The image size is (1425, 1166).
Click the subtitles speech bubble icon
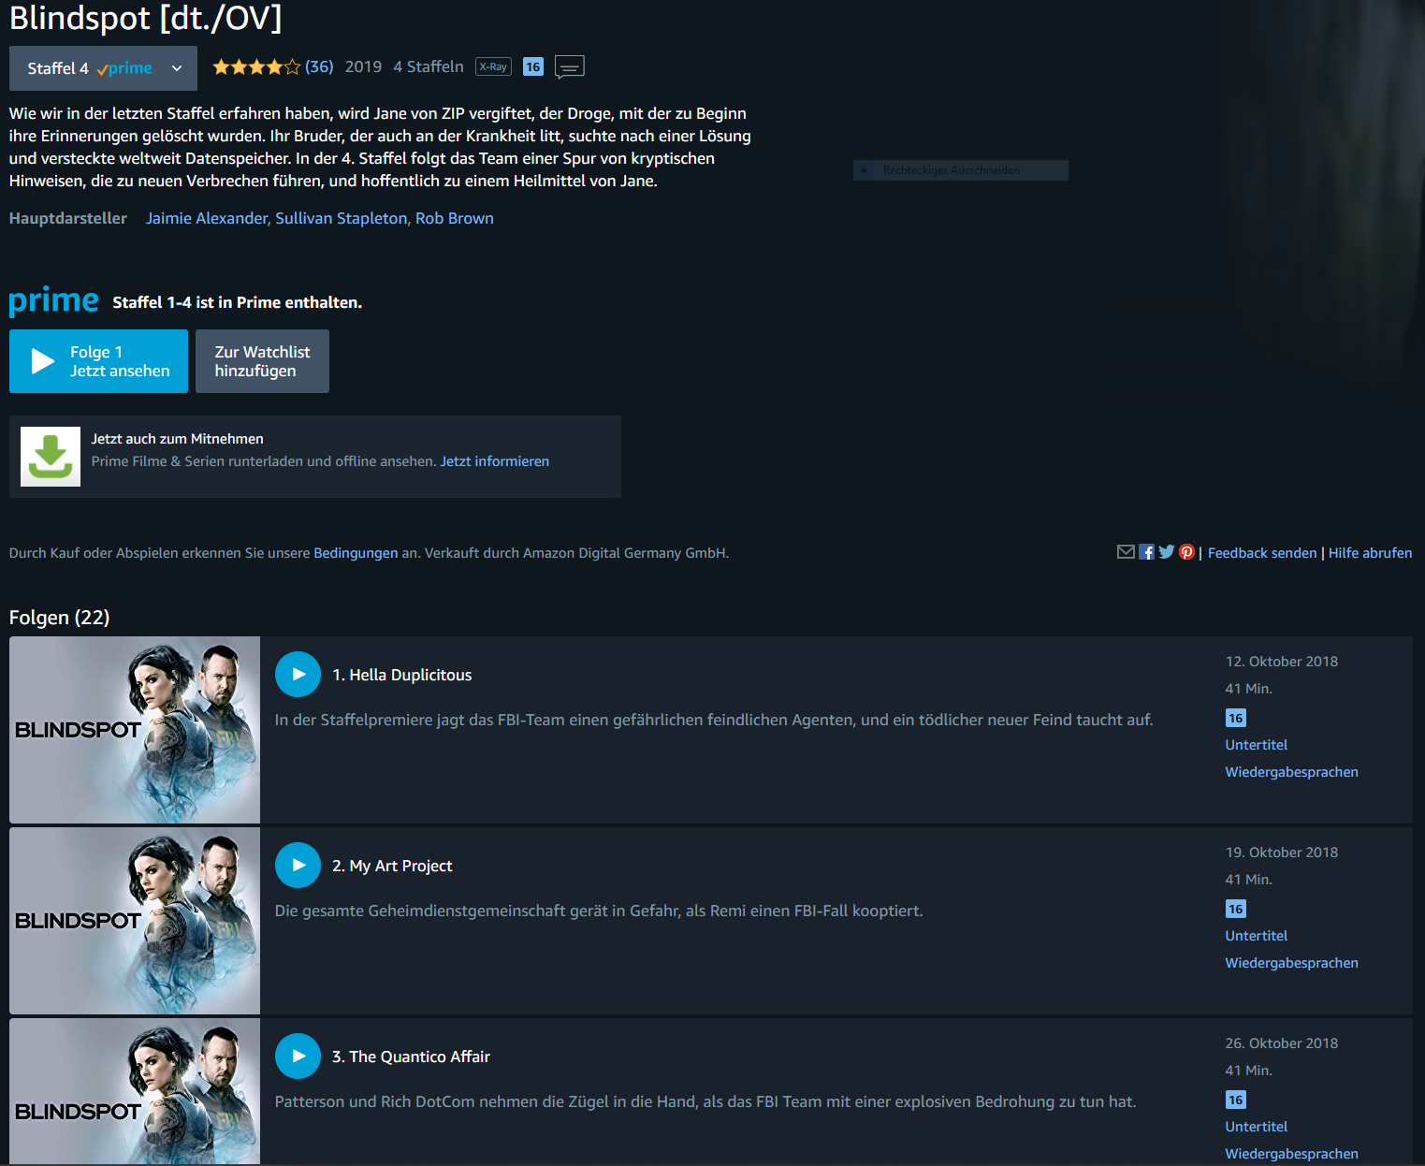(570, 67)
